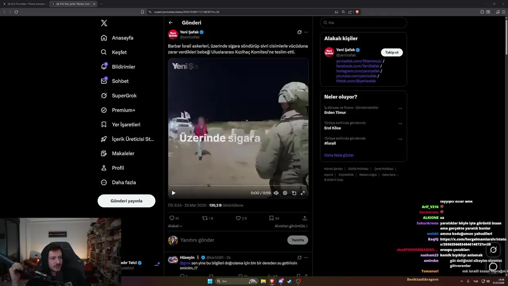Image resolution: width=508 pixels, height=286 pixels.
Task: Repost the post with 1 B reposts
Action: point(208,218)
